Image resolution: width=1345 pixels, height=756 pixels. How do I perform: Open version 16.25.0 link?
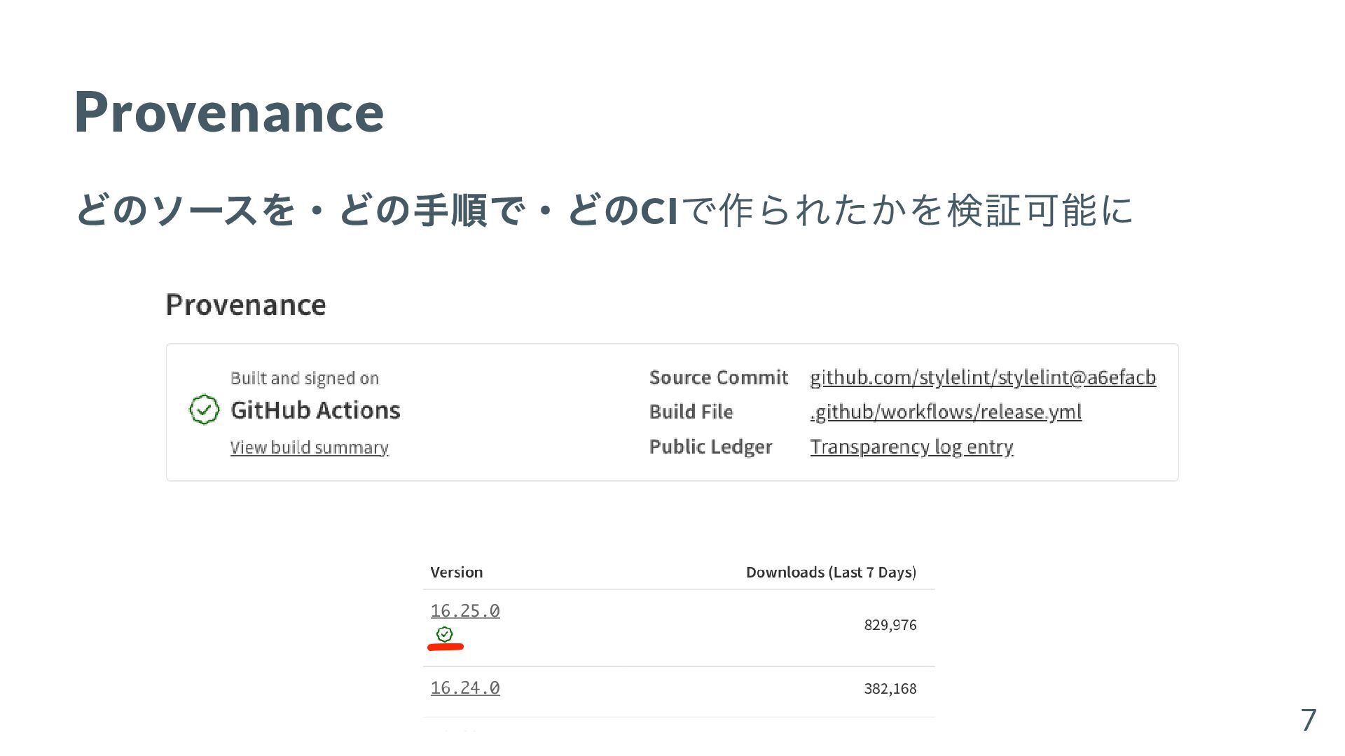tap(465, 610)
